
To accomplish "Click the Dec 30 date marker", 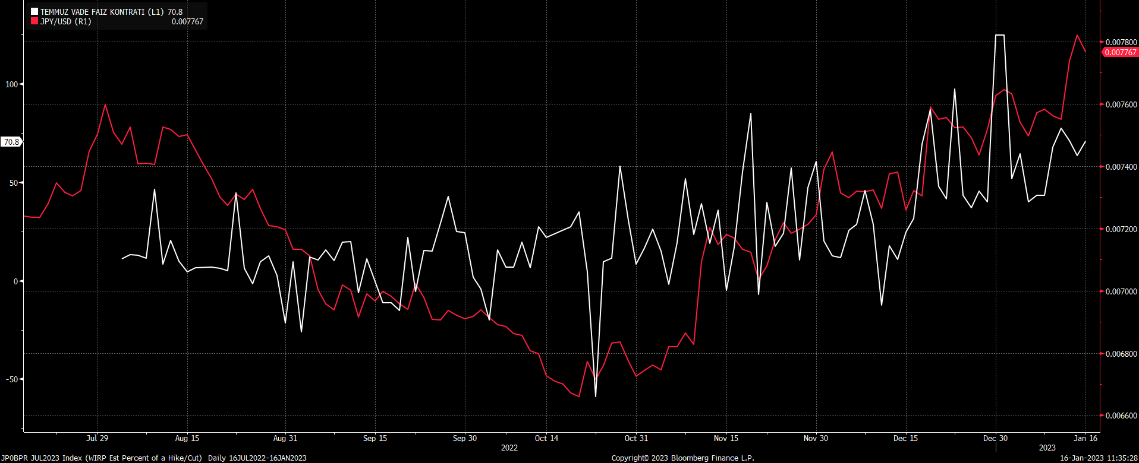I will (x=995, y=438).
